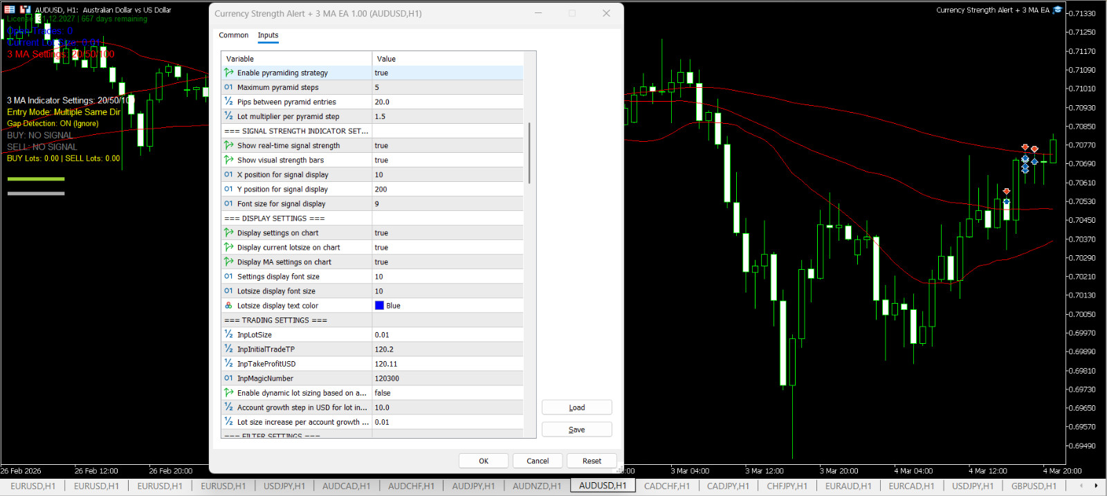
Task: Open the AUDCAD,H1 chart tab
Action: click(346, 486)
